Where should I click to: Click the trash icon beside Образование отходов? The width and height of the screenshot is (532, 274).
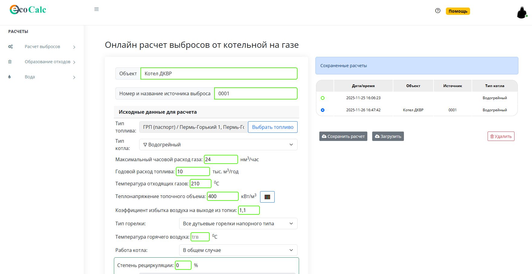coord(10,62)
